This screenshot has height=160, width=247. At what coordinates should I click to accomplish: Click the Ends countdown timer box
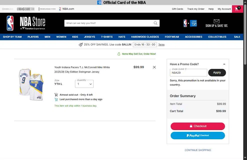click(x=145, y=44)
